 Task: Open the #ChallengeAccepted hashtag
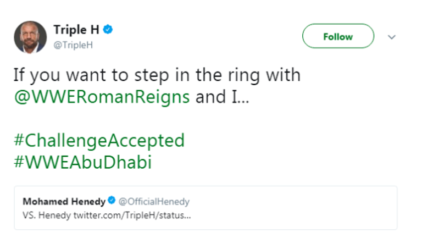pos(99,141)
